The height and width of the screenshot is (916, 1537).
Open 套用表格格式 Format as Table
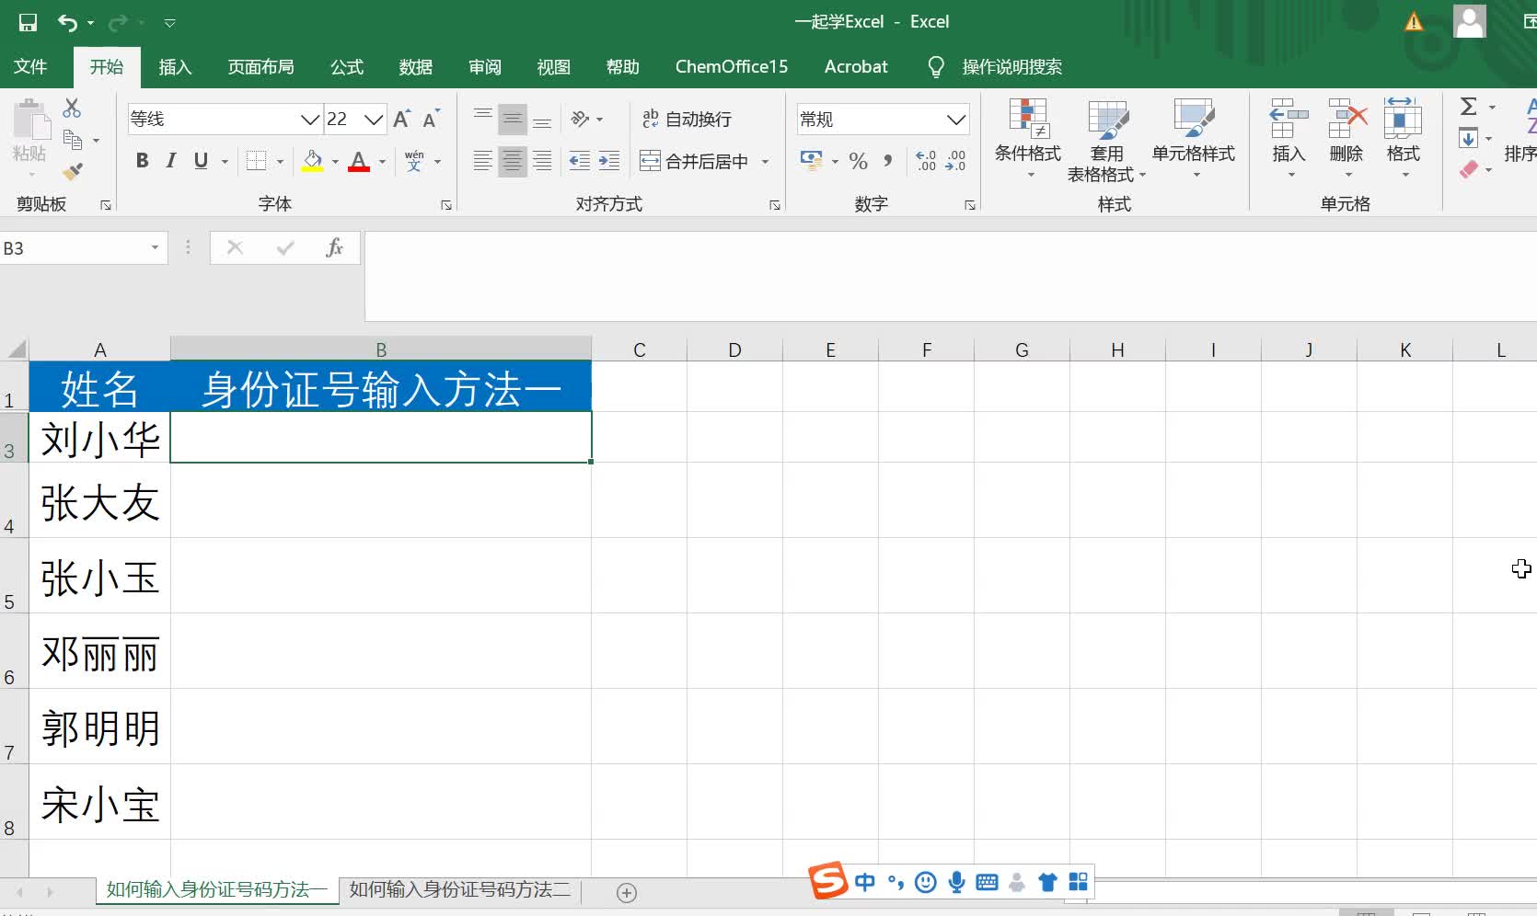(1107, 139)
